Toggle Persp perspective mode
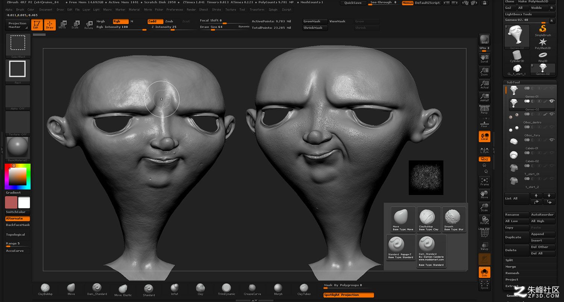Viewport: 564px width, 302px height. [x=484, y=110]
